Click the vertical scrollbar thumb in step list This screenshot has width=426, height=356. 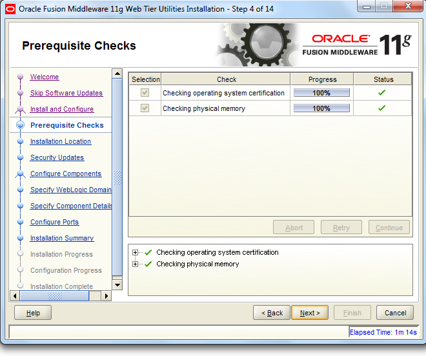click(x=117, y=177)
